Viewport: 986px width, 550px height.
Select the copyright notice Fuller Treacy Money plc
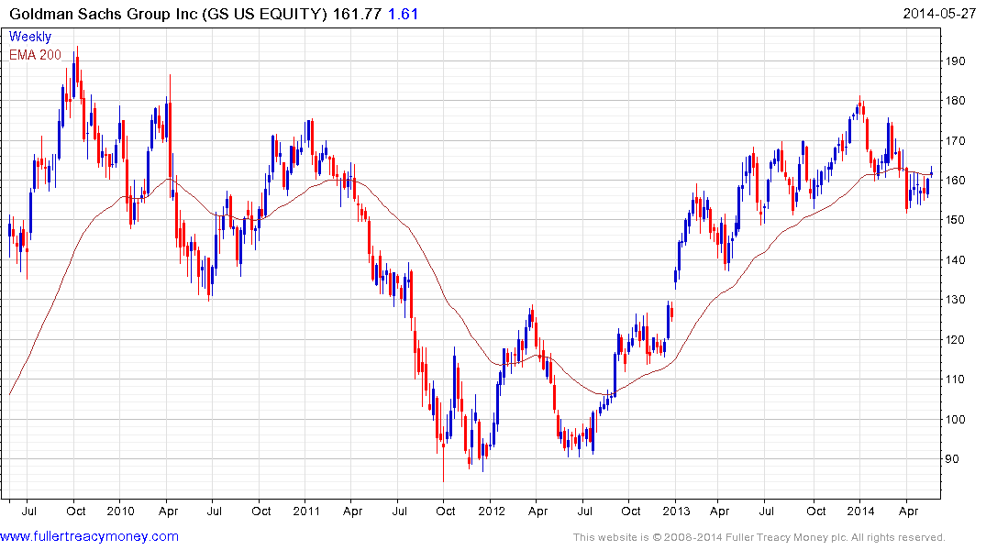pyautogui.click(x=759, y=537)
